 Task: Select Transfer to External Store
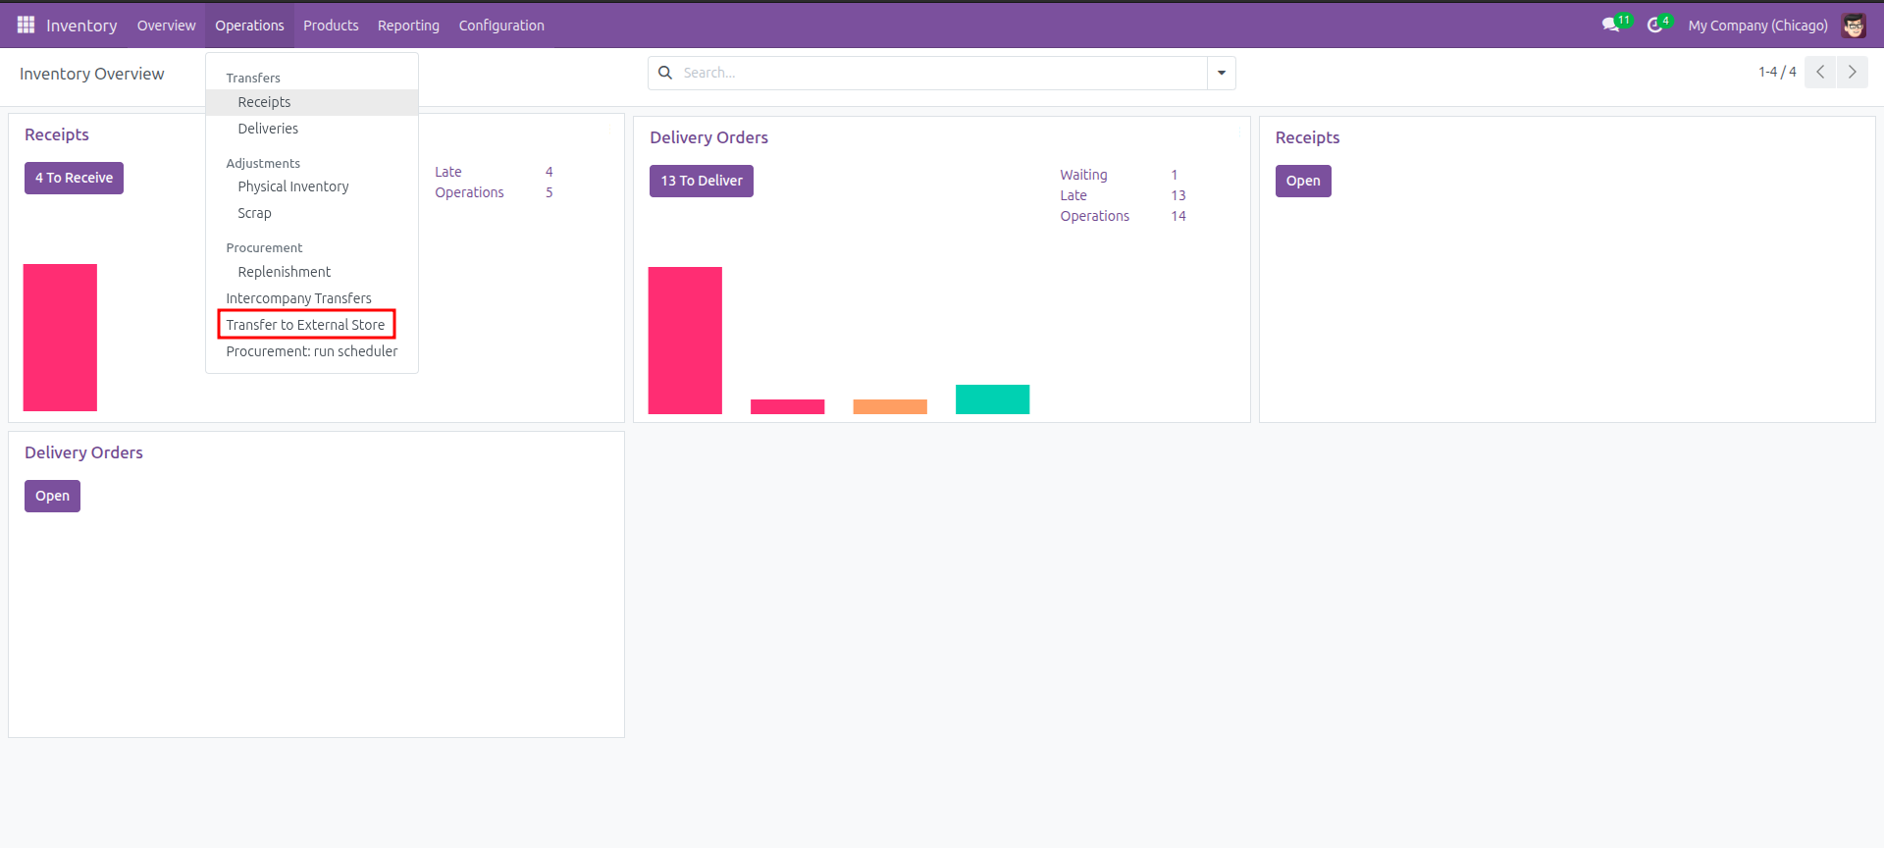tap(305, 325)
